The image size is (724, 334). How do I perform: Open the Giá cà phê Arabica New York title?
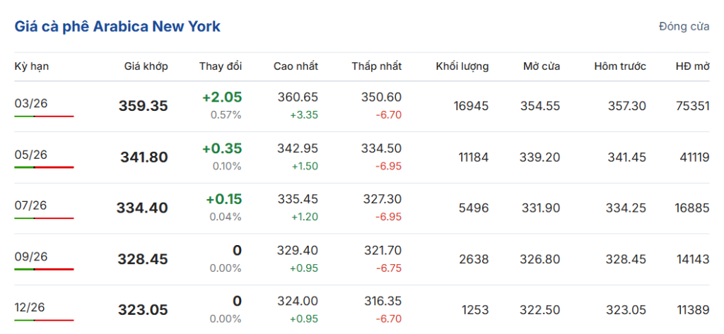(117, 27)
